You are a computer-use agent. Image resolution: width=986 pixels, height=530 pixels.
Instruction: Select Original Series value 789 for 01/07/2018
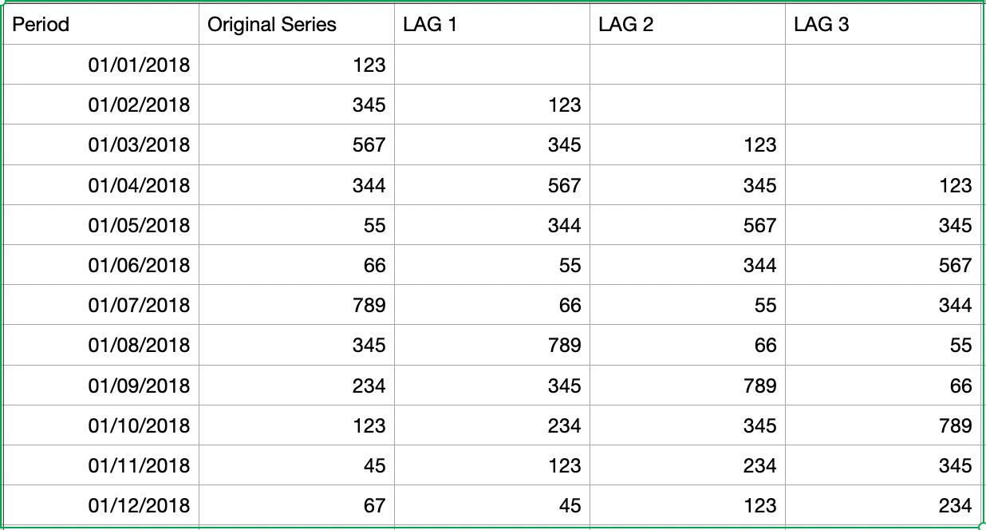[x=296, y=305]
